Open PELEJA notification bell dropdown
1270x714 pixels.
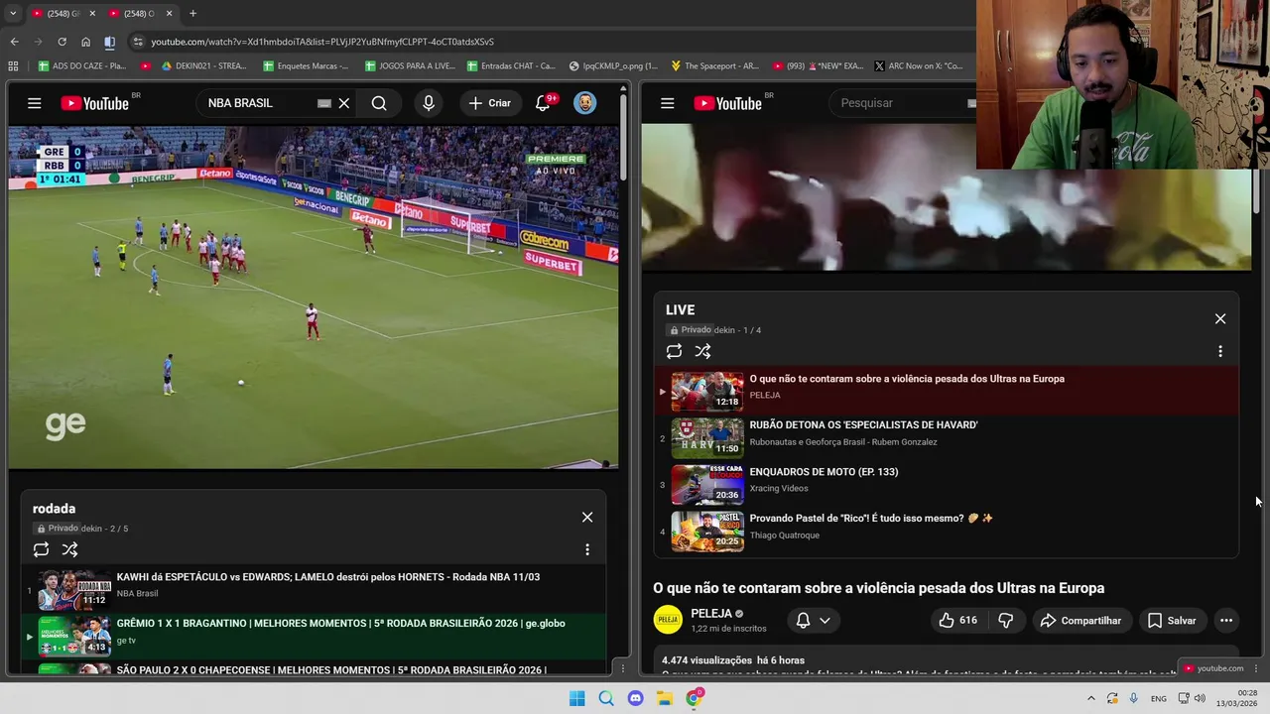point(814,620)
